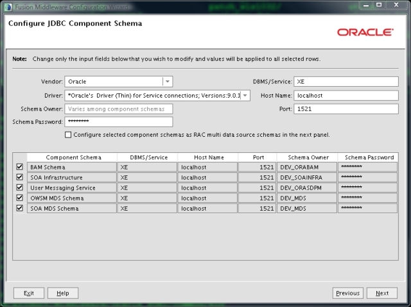Minimize the Configuration Wizard window
411x307 pixels.
366,5
